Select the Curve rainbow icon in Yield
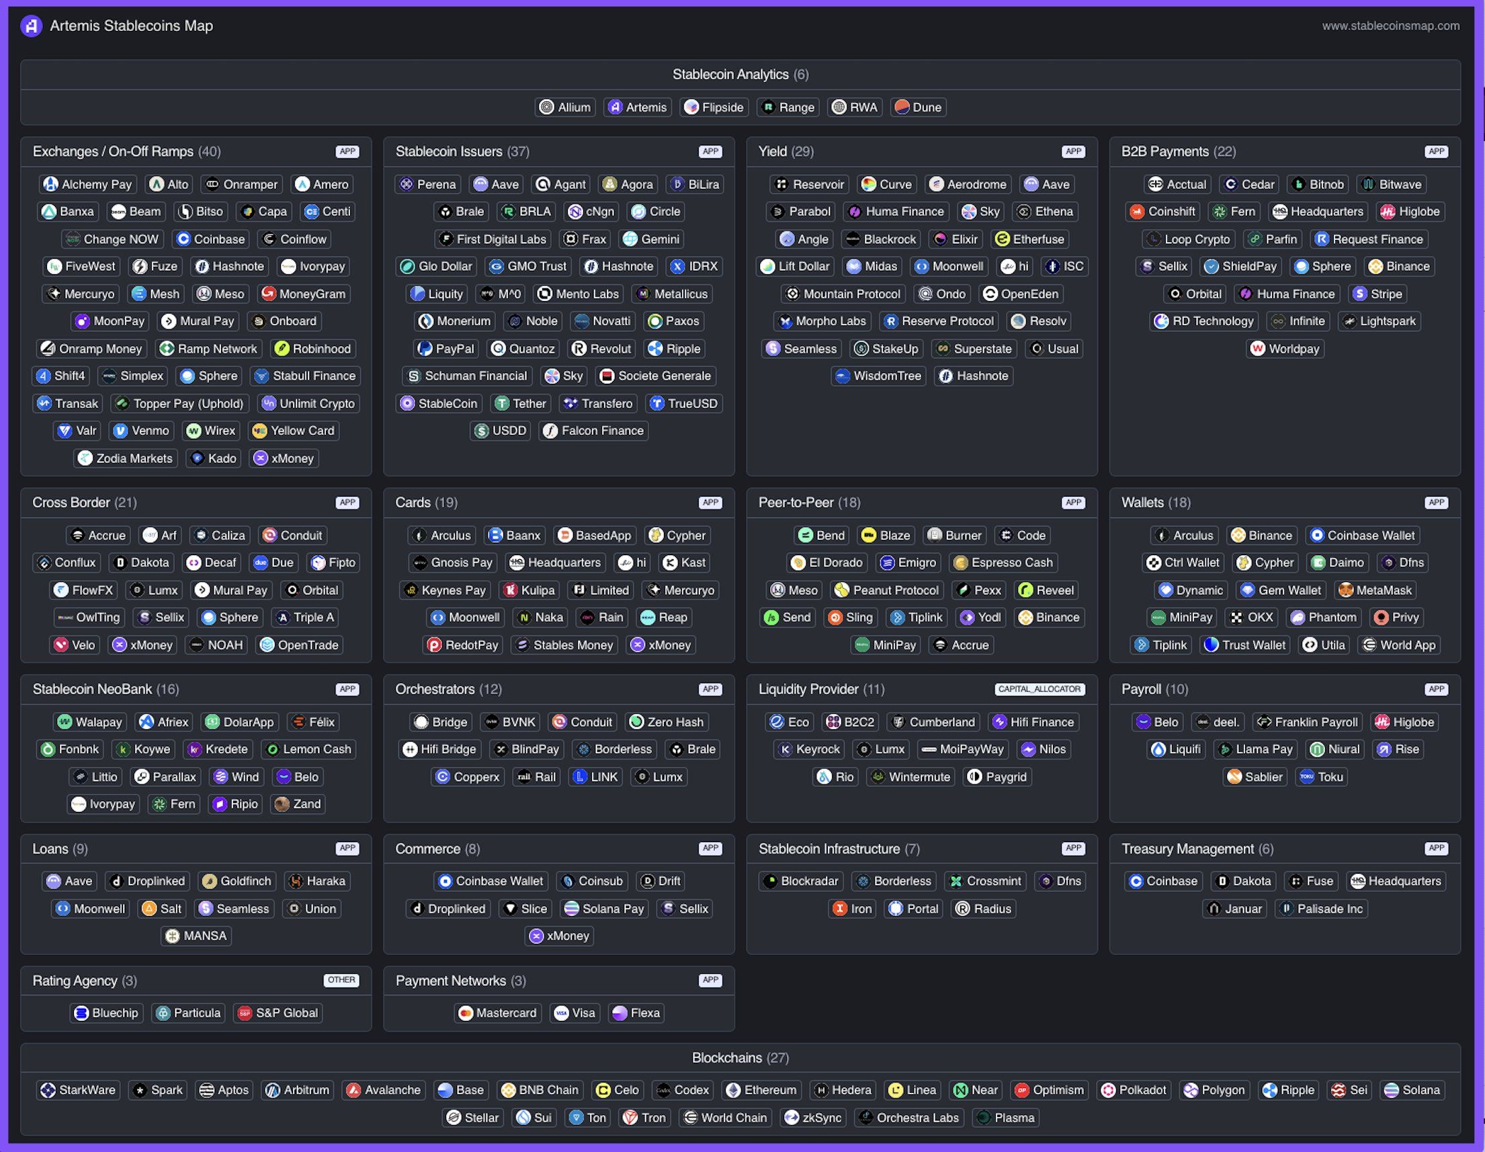This screenshot has width=1485, height=1152. [868, 184]
